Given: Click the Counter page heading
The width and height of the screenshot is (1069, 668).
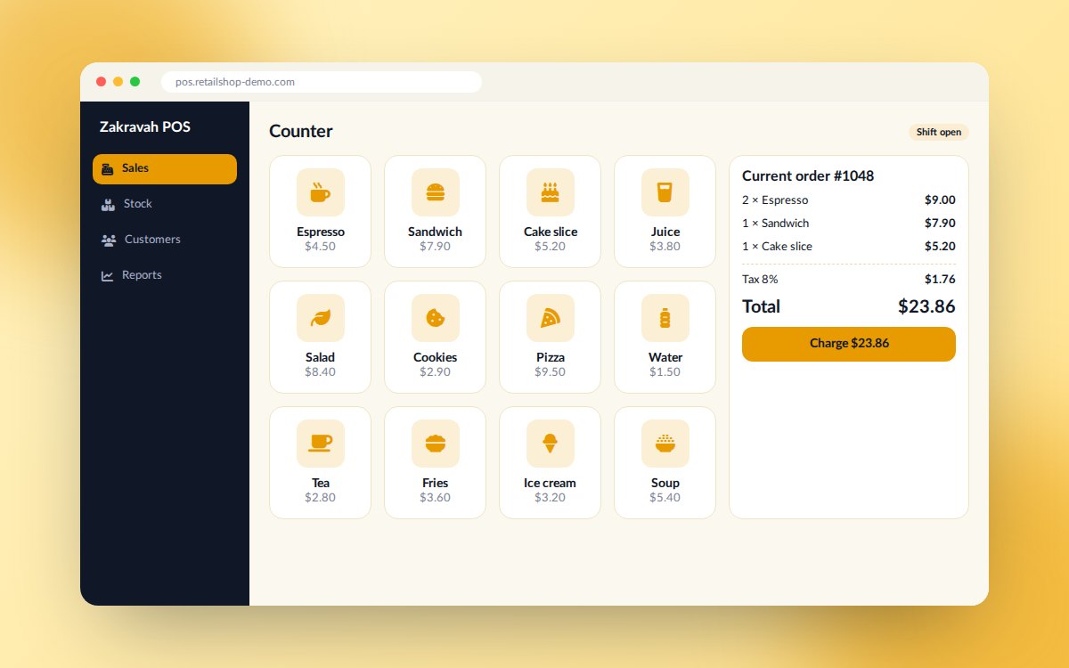Looking at the screenshot, I should (x=301, y=132).
